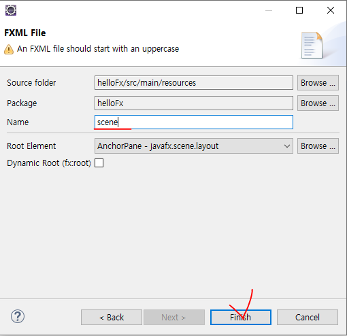This screenshot has height=336, width=347.
Task: Click the Package label
Action: tap(22, 103)
